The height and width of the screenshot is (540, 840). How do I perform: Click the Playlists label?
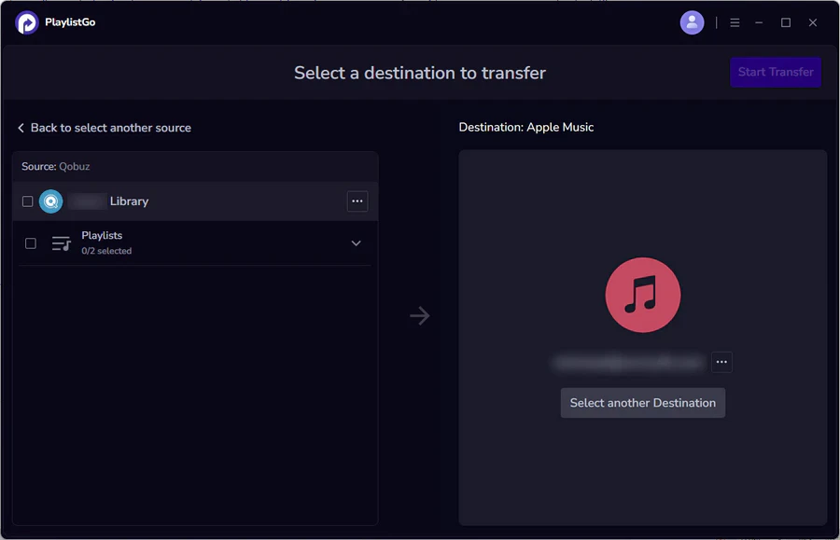point(102,235)
